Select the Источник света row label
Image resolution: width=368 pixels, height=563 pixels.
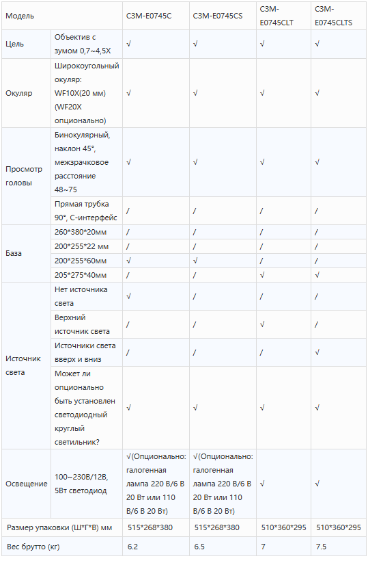(x=26, y=365)
